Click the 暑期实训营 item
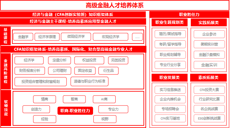Image resolution: width=230 pixels, height=128 pixels. click(x=209, y=44)
